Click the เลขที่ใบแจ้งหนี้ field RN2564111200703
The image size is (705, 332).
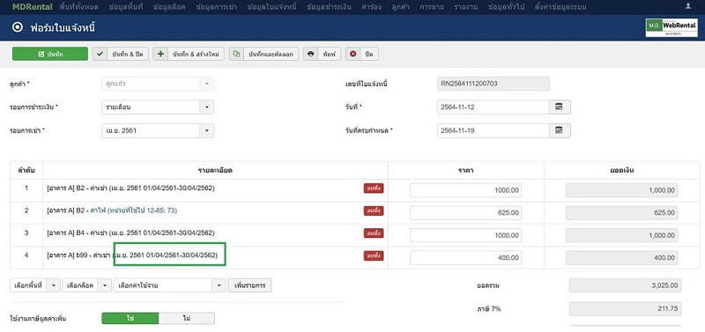click(x=493, y=84)
